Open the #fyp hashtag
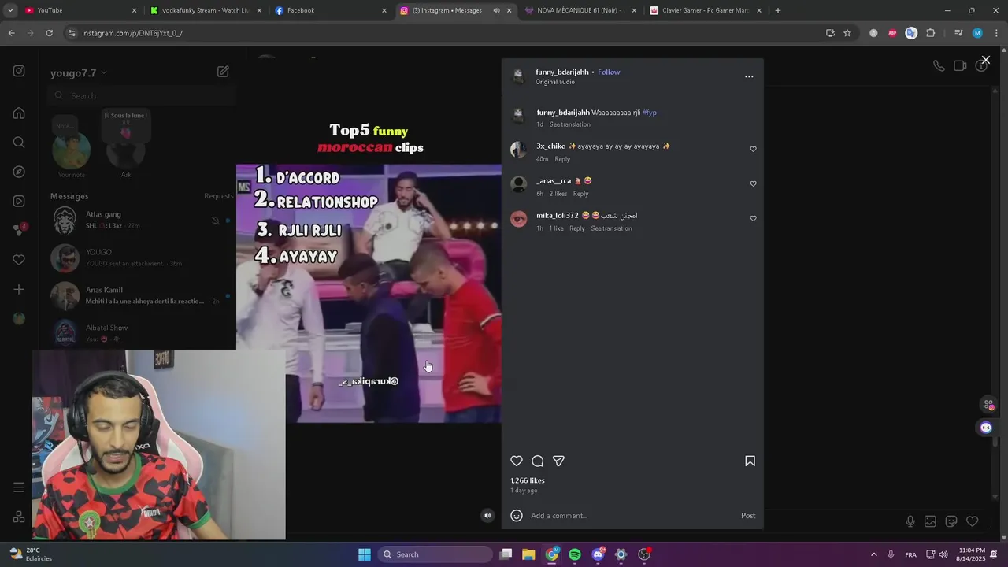1008x567 pixels. pos(650,113)
